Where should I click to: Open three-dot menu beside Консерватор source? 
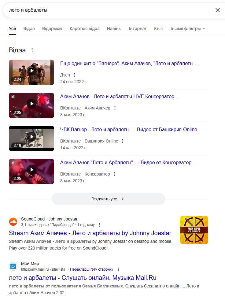click(x=115, y=174)
